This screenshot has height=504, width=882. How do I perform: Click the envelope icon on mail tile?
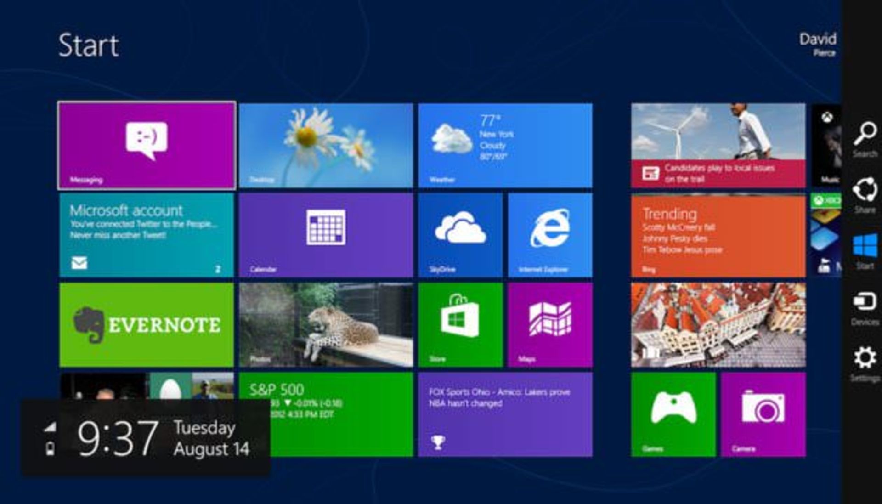pyautogui.click(x=79, y=263)
